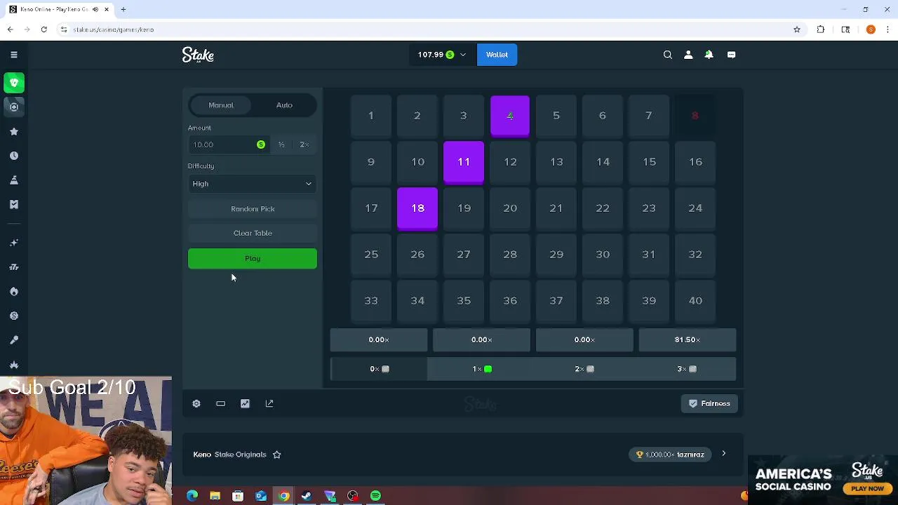Reload the page in browser
The width and height of the screenshot is (898, 505).
coord(44,29)
